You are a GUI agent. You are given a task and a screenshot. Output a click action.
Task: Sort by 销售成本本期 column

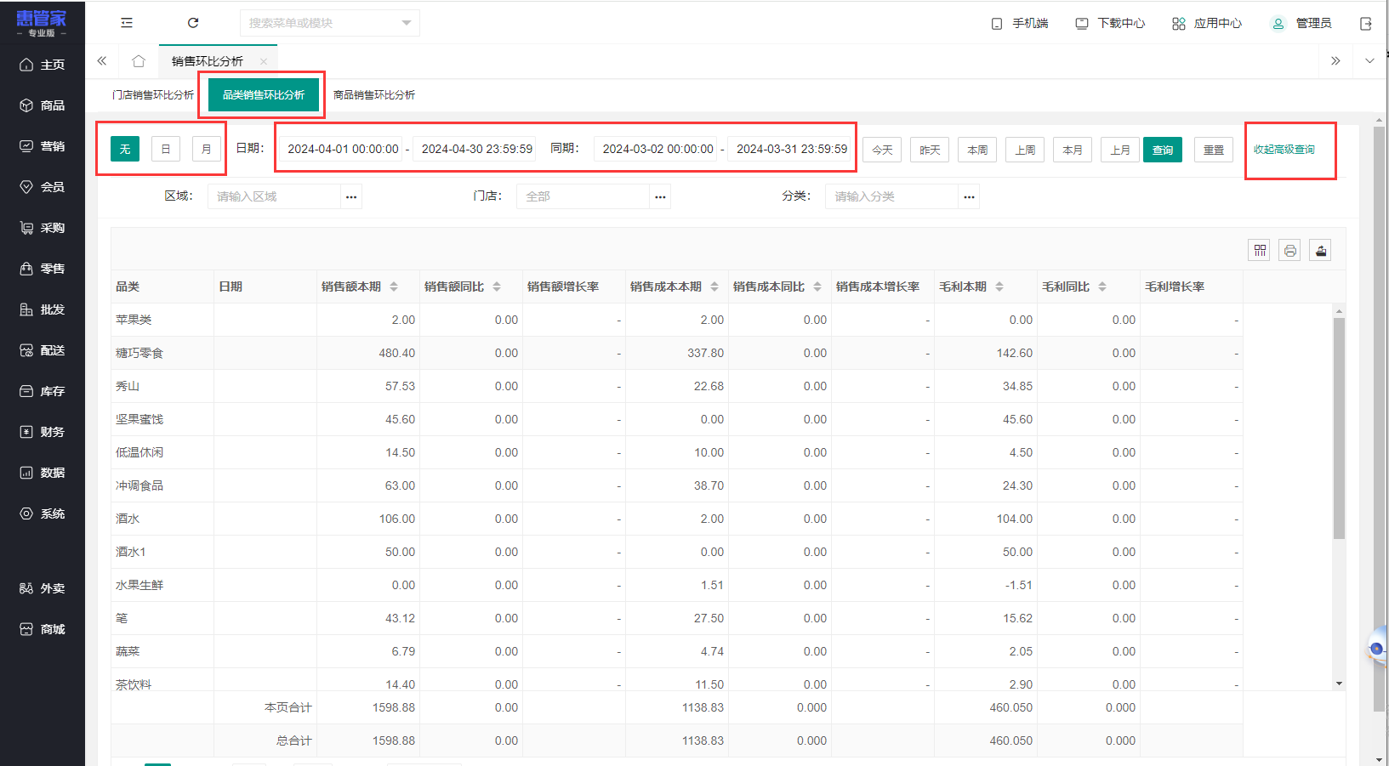tap(714, 287)
